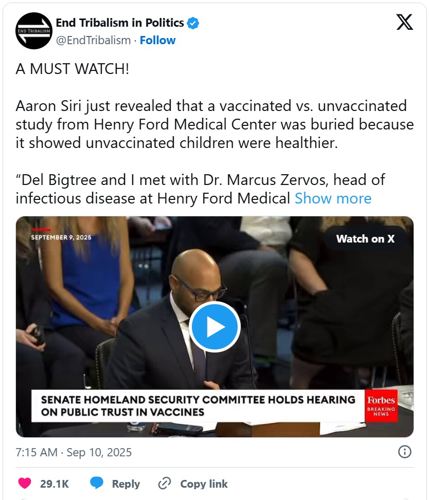The image size is (429, 500).
Task: Click the Copy link text label
Action: click(x=204, y=484)
